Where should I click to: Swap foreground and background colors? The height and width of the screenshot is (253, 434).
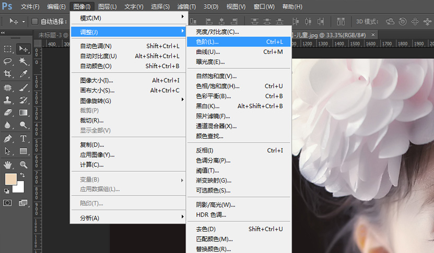[22, 175]
